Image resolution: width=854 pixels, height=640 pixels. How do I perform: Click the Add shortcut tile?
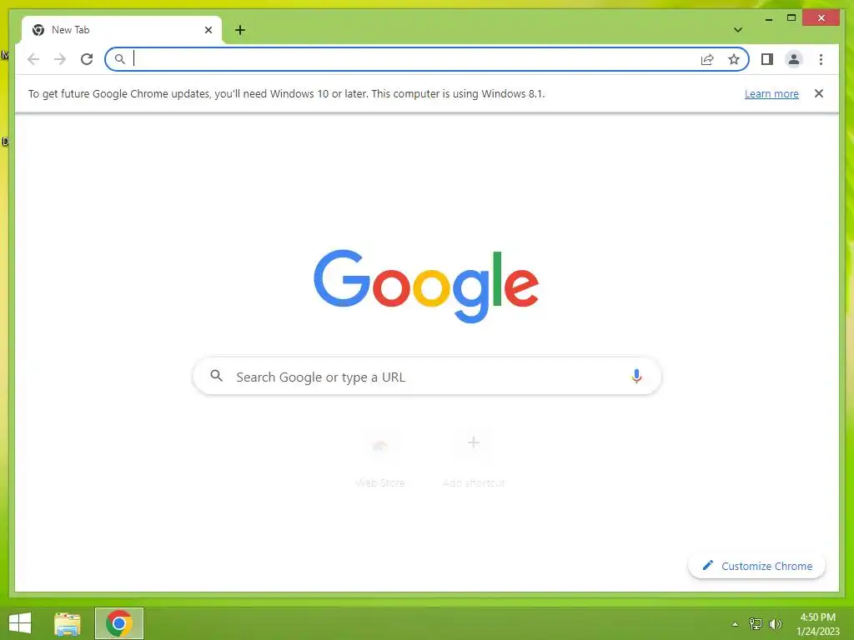click(x=474, y=458)
